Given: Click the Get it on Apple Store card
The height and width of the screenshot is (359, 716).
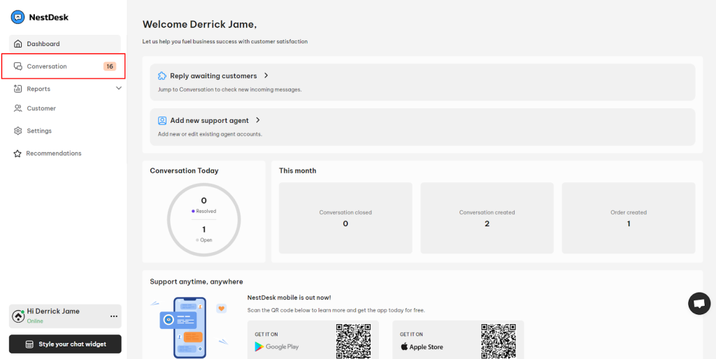Looking at the screenshot, I should (458, 339).
